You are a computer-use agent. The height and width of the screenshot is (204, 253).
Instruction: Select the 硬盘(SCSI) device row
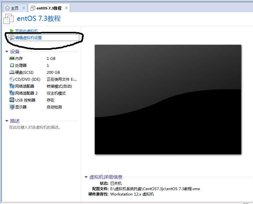coord(44,72)
